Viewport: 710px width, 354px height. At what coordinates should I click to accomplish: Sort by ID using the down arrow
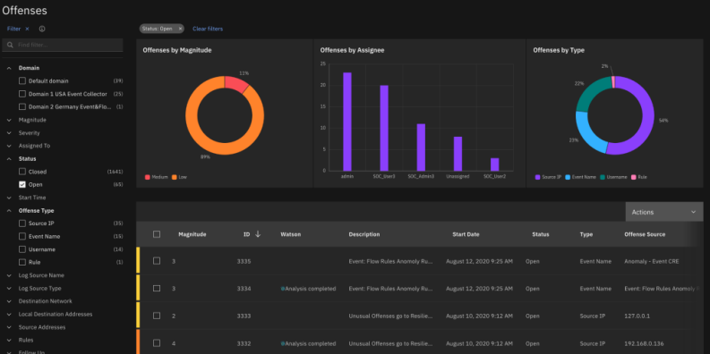click(258, 233)
